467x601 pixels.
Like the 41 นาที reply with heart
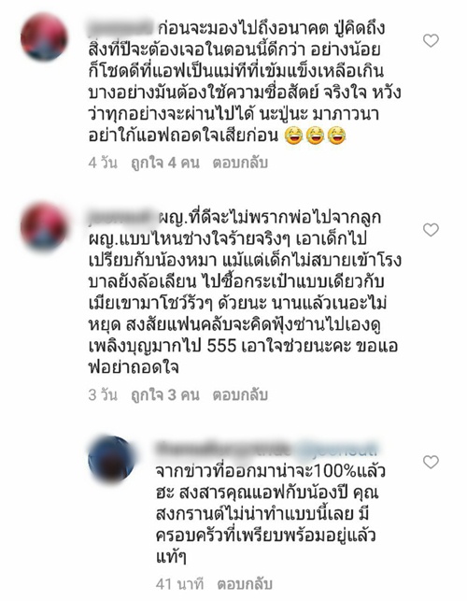431,462
